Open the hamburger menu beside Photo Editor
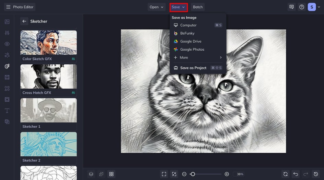324x180 pixels. (8, 7)
